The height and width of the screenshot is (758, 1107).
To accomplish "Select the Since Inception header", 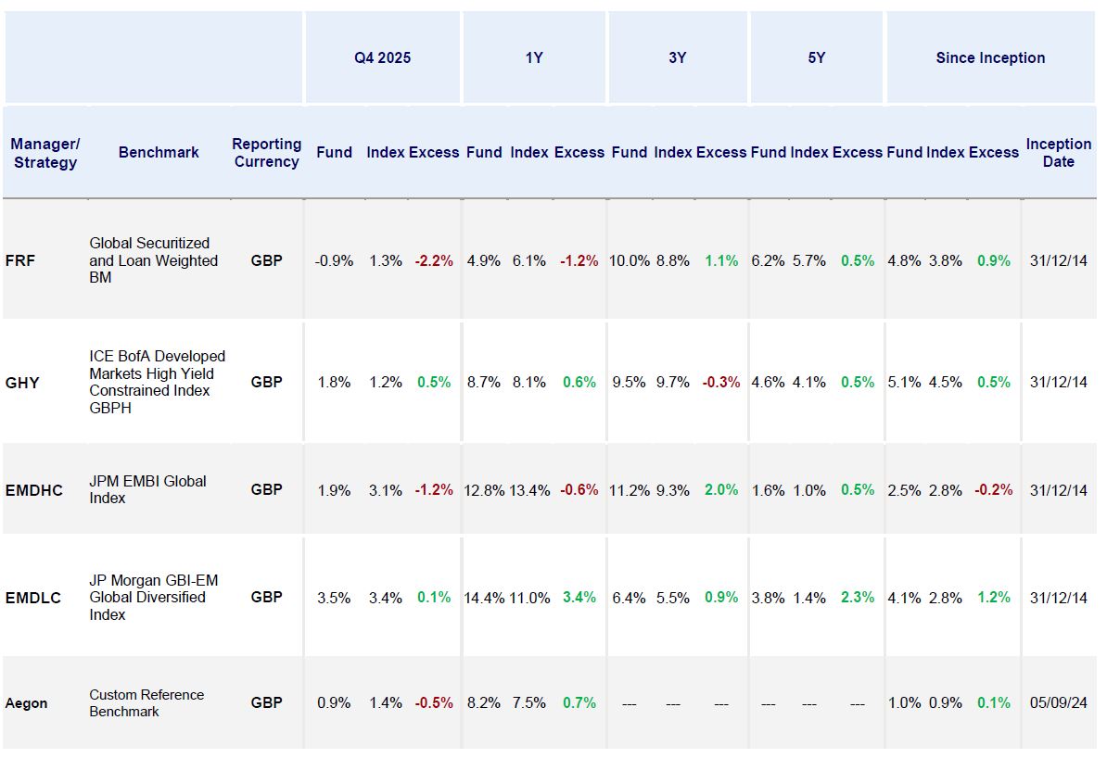I will pos(990,57).
